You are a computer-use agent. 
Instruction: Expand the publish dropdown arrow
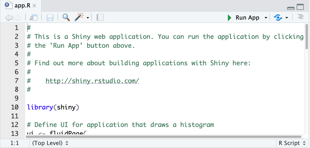(287, 18)
